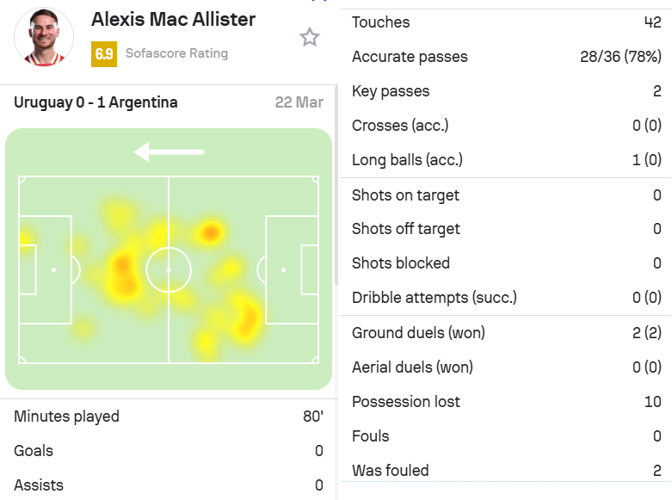The height and width of the screenshot is (500, 672).
Task: Click the heatmap center circle
Action: (x=169, y=269)
